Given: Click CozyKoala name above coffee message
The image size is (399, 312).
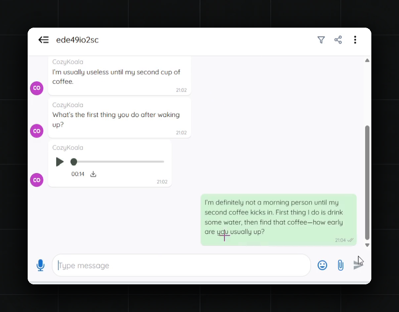Looking at the screenshot, I should (x=68, y=62).
